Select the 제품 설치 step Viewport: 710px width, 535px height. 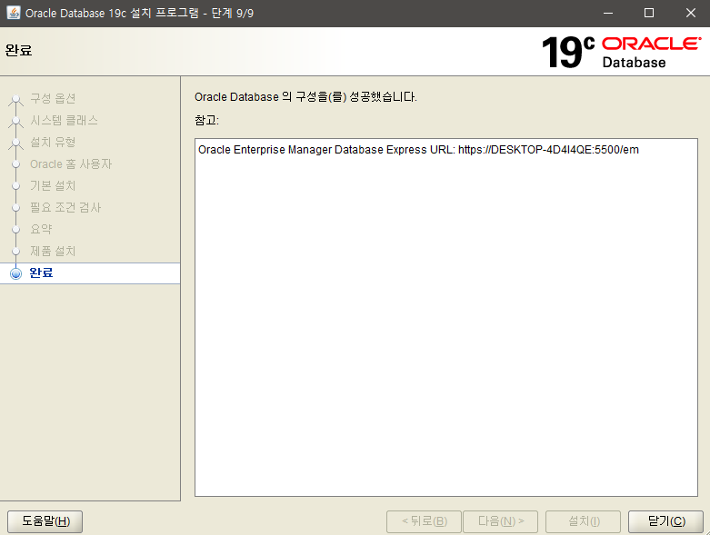(53, 251)
